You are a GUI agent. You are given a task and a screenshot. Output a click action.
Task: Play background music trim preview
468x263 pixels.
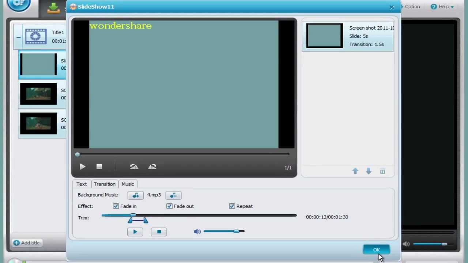pyautogui.click(x=135, y=232)
